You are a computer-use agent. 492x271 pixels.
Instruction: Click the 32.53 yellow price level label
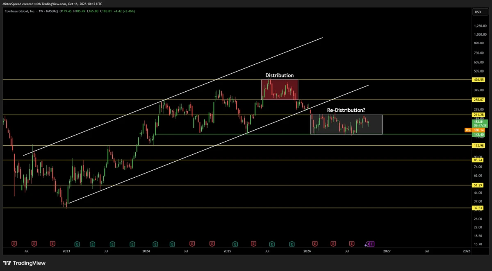point(478,208)
